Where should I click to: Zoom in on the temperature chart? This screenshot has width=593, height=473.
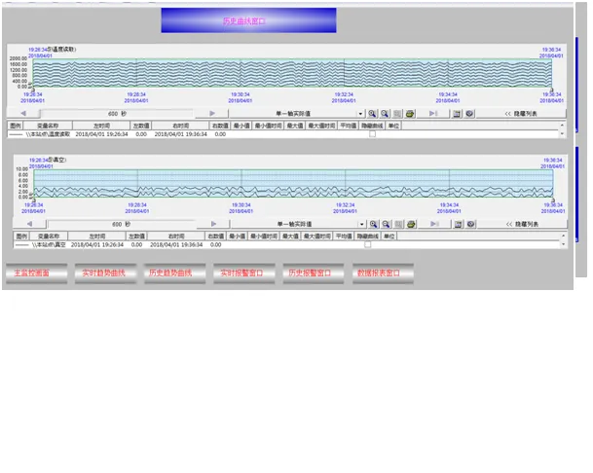point(372,114)
